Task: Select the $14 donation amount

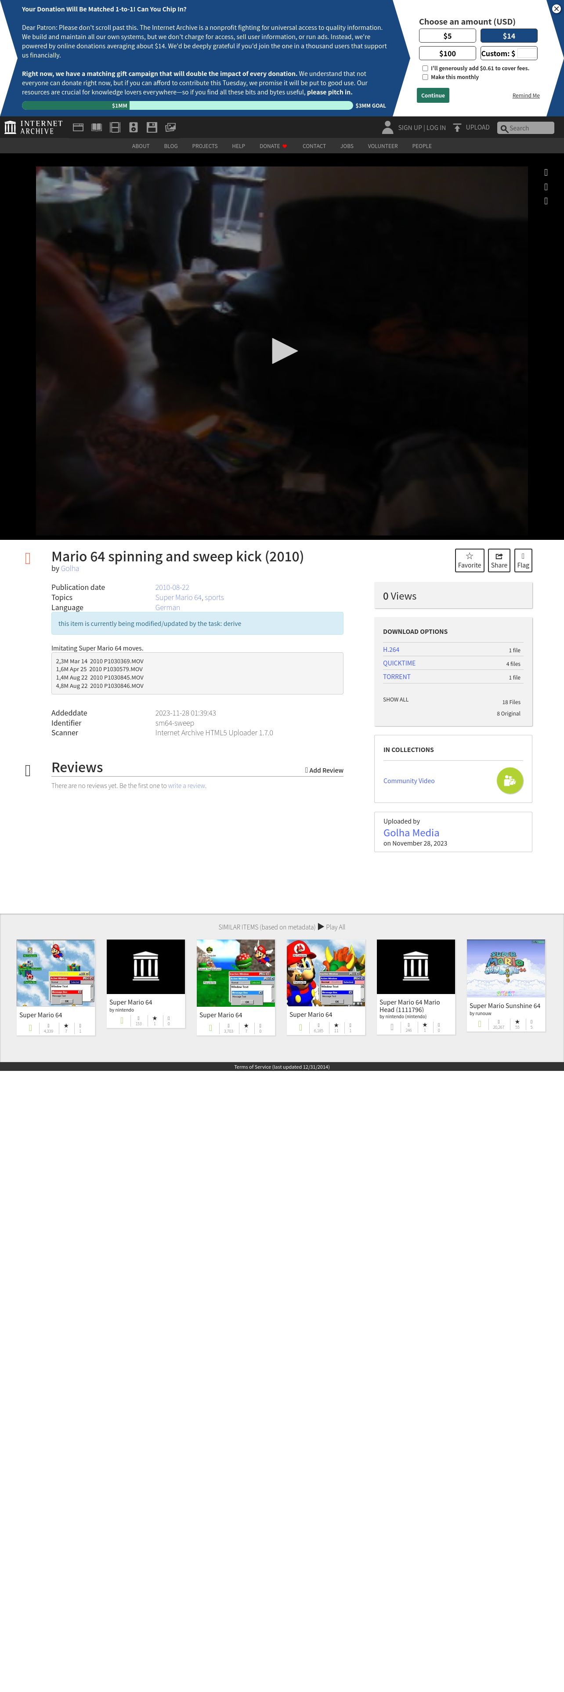Action: click(509, 36)
